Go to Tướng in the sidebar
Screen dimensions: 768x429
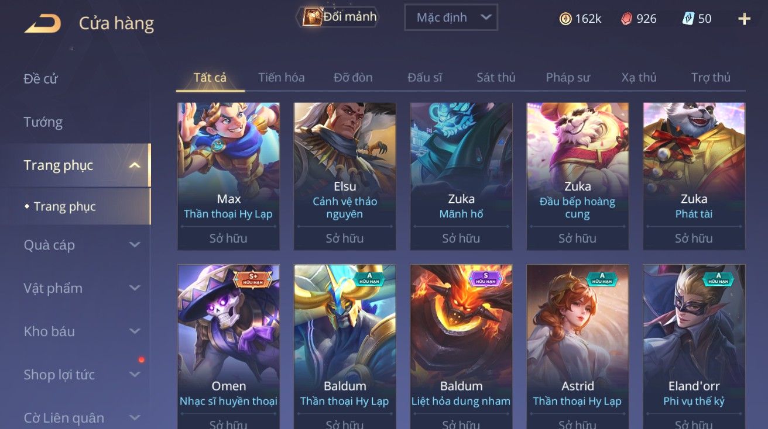tap(43, 122)
